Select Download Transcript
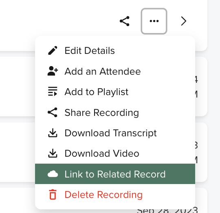 coord(115,133)
